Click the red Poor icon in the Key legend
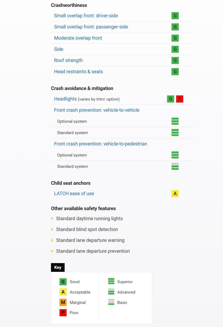Screen dimensions: 223x327 (x=63, y=313)
